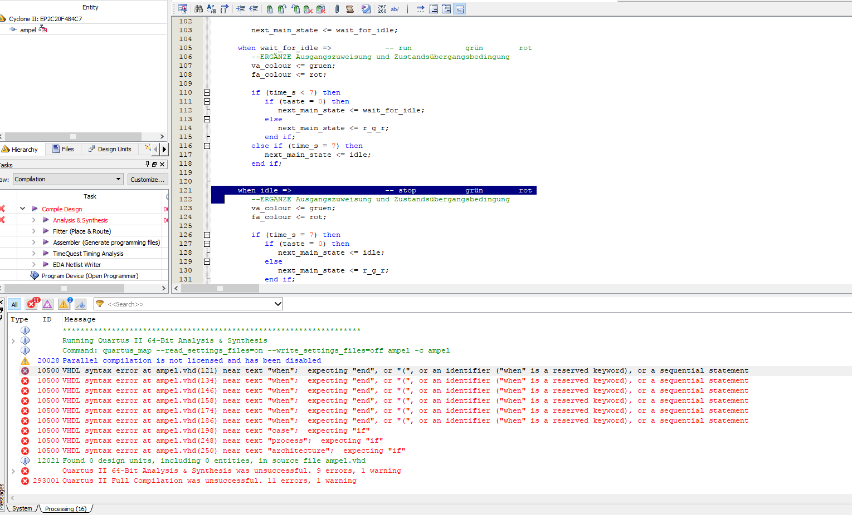Screen dimensions: 852x515
Task: Click the paperclip Insert File icon
Action: [337, 9]
